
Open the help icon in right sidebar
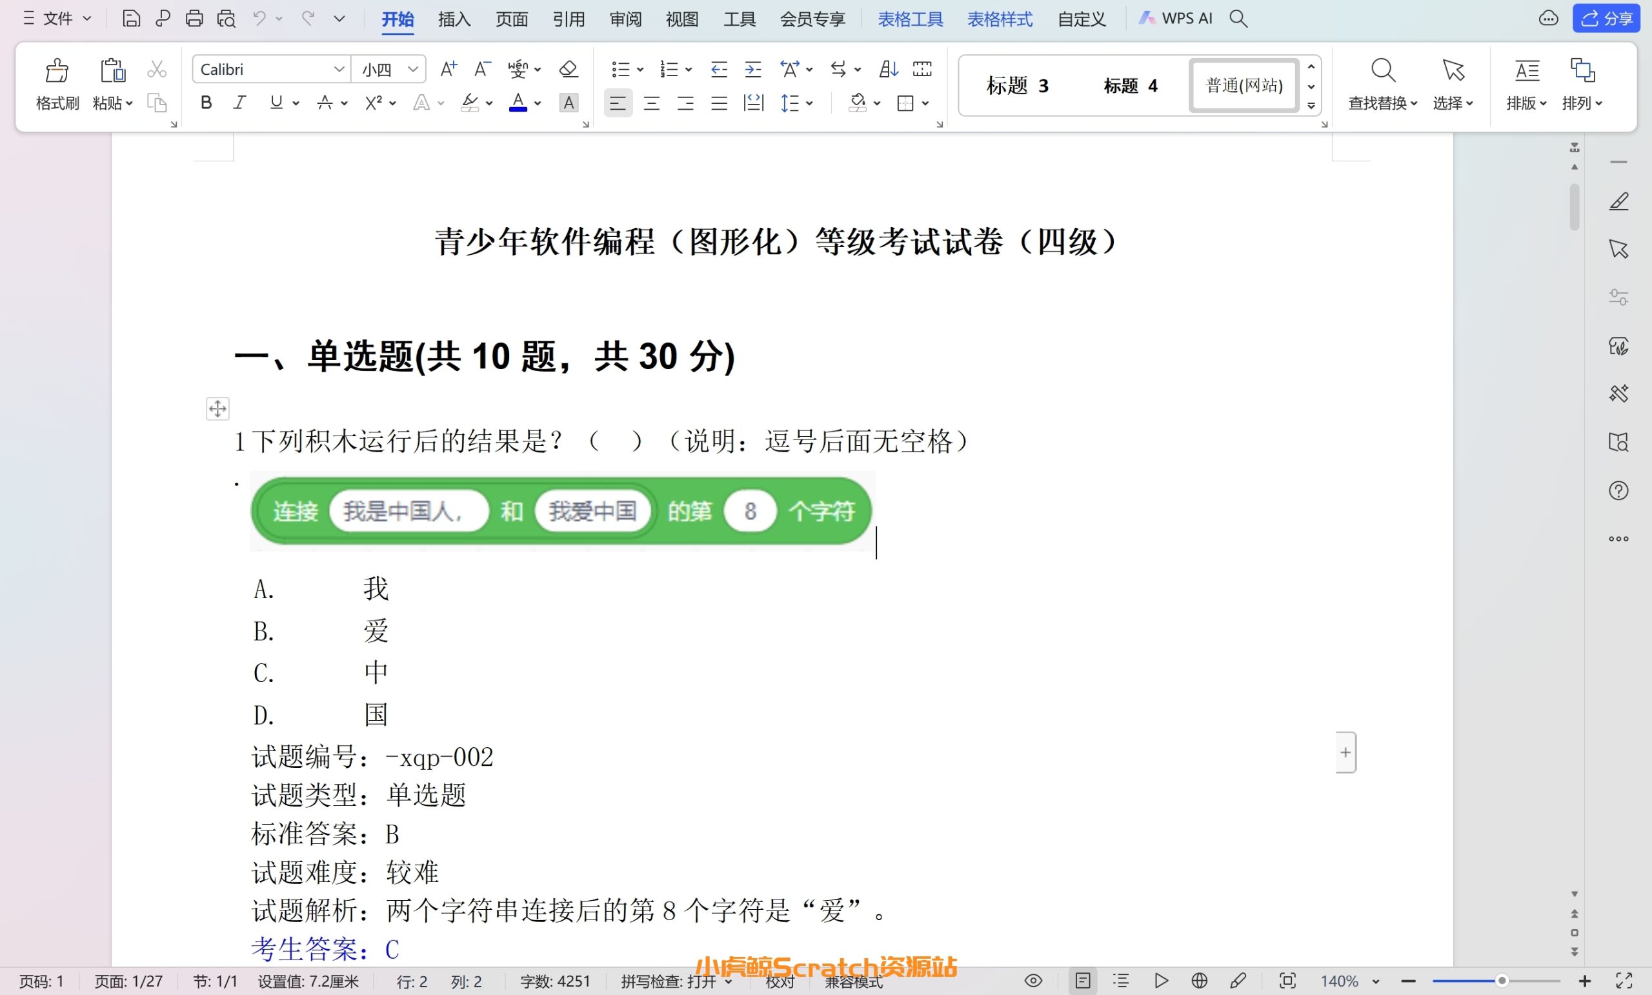point(1618,491)
